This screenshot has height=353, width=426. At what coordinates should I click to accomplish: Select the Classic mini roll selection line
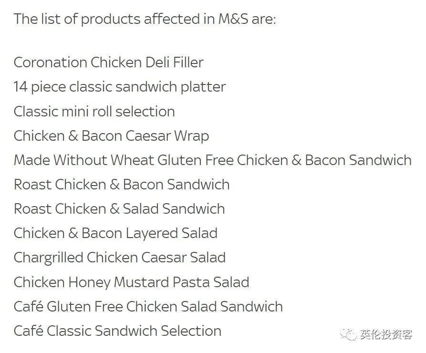(94, 112)
